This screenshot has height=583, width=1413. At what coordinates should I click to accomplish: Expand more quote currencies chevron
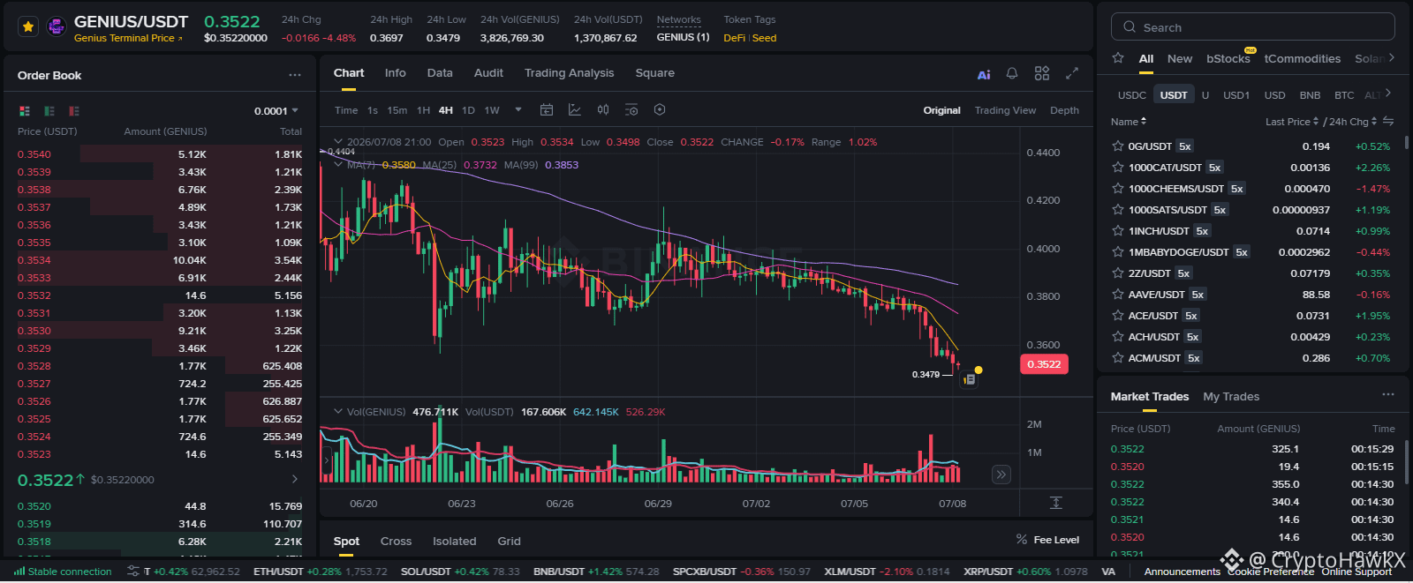coord(1388,93)
